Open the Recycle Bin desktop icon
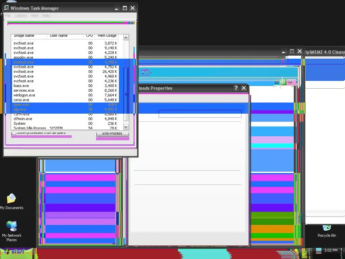The width and height of the screenshot is (345, 259). pos(327,231)
